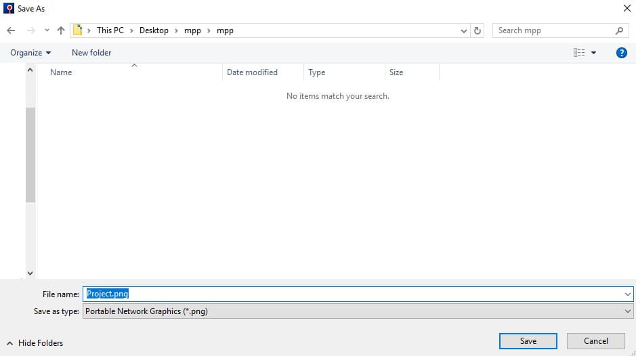This screenshot has width=636, height=356.
Task: Click the Forward navigation arrow
Action: pos(30,30)
